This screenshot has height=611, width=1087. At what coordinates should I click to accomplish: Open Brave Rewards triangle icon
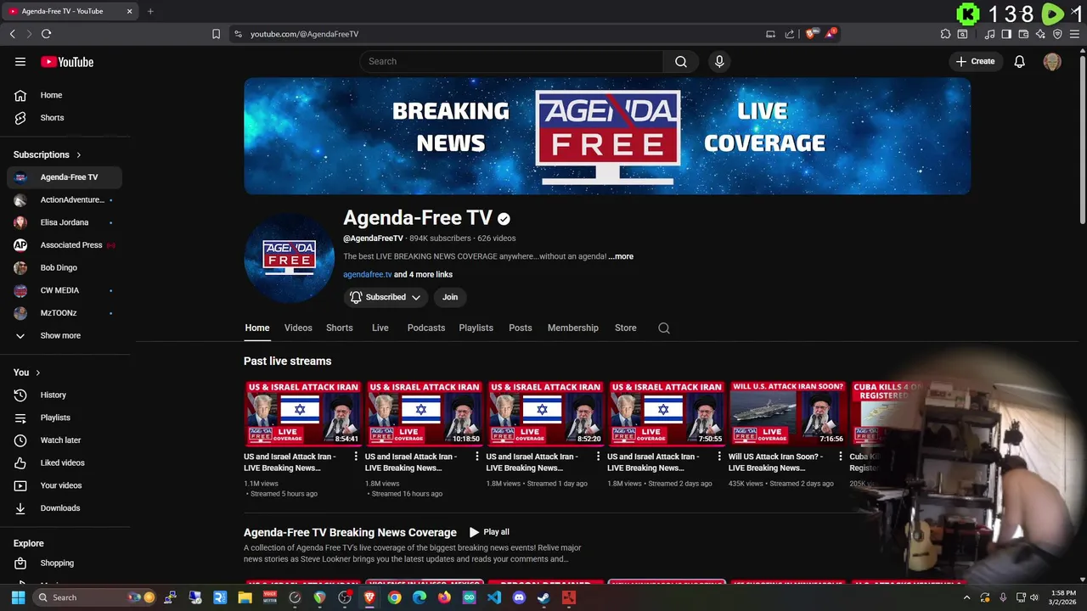831,34
